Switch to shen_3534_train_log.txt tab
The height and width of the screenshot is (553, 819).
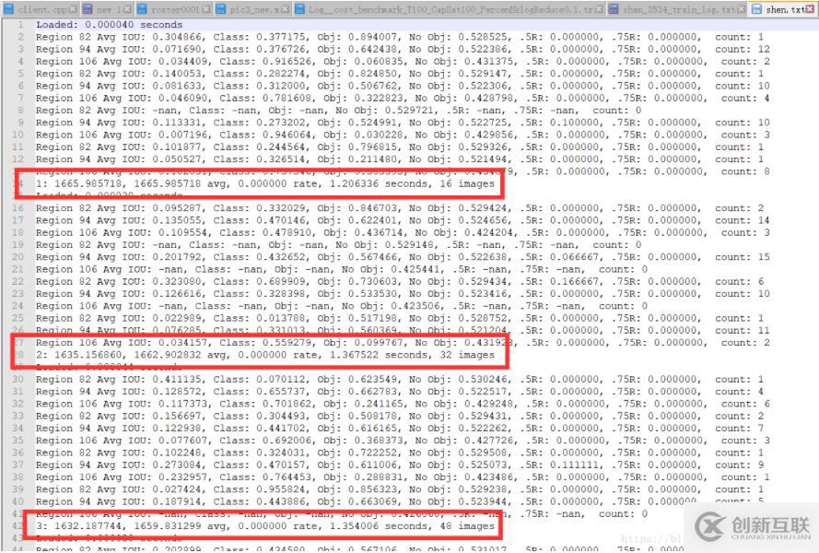679,9
